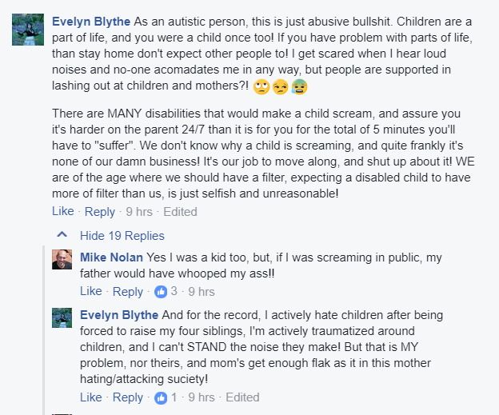Like Evelyn Blythe's follow-up reply
The height and width of the screenshot is (415, 499).
click(x=91, y=397)
